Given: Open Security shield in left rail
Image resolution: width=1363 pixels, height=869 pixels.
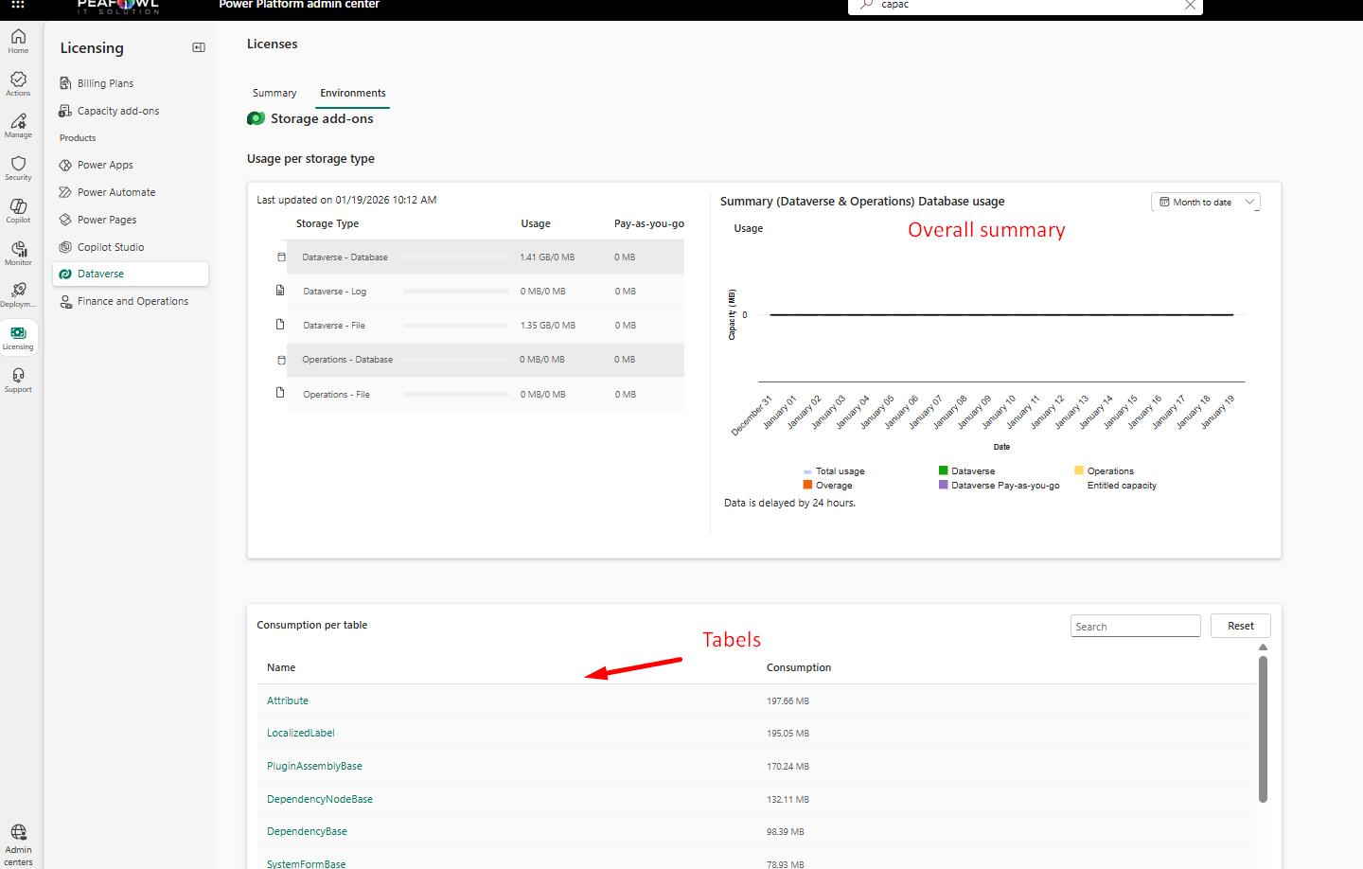Looking at the screenshot, I should click(18, 168).
